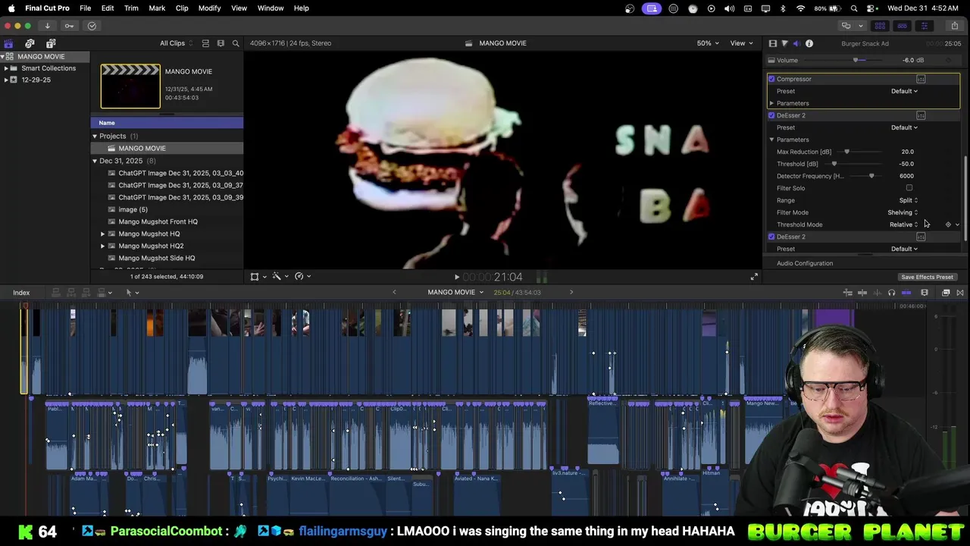The width and height of the screenshot is (970, 546).
Task: Open the Compressor Preset Default dropdown
Action: point(904,91)
